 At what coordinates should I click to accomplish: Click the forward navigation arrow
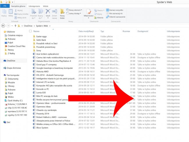tap(8, 26)
